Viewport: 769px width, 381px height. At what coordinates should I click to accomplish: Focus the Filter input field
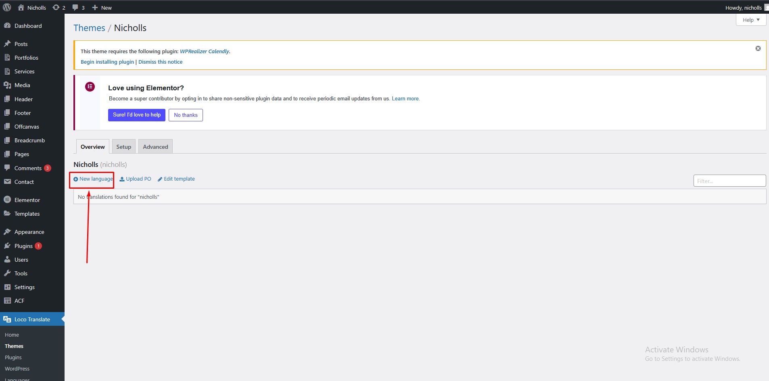point(729,181)
